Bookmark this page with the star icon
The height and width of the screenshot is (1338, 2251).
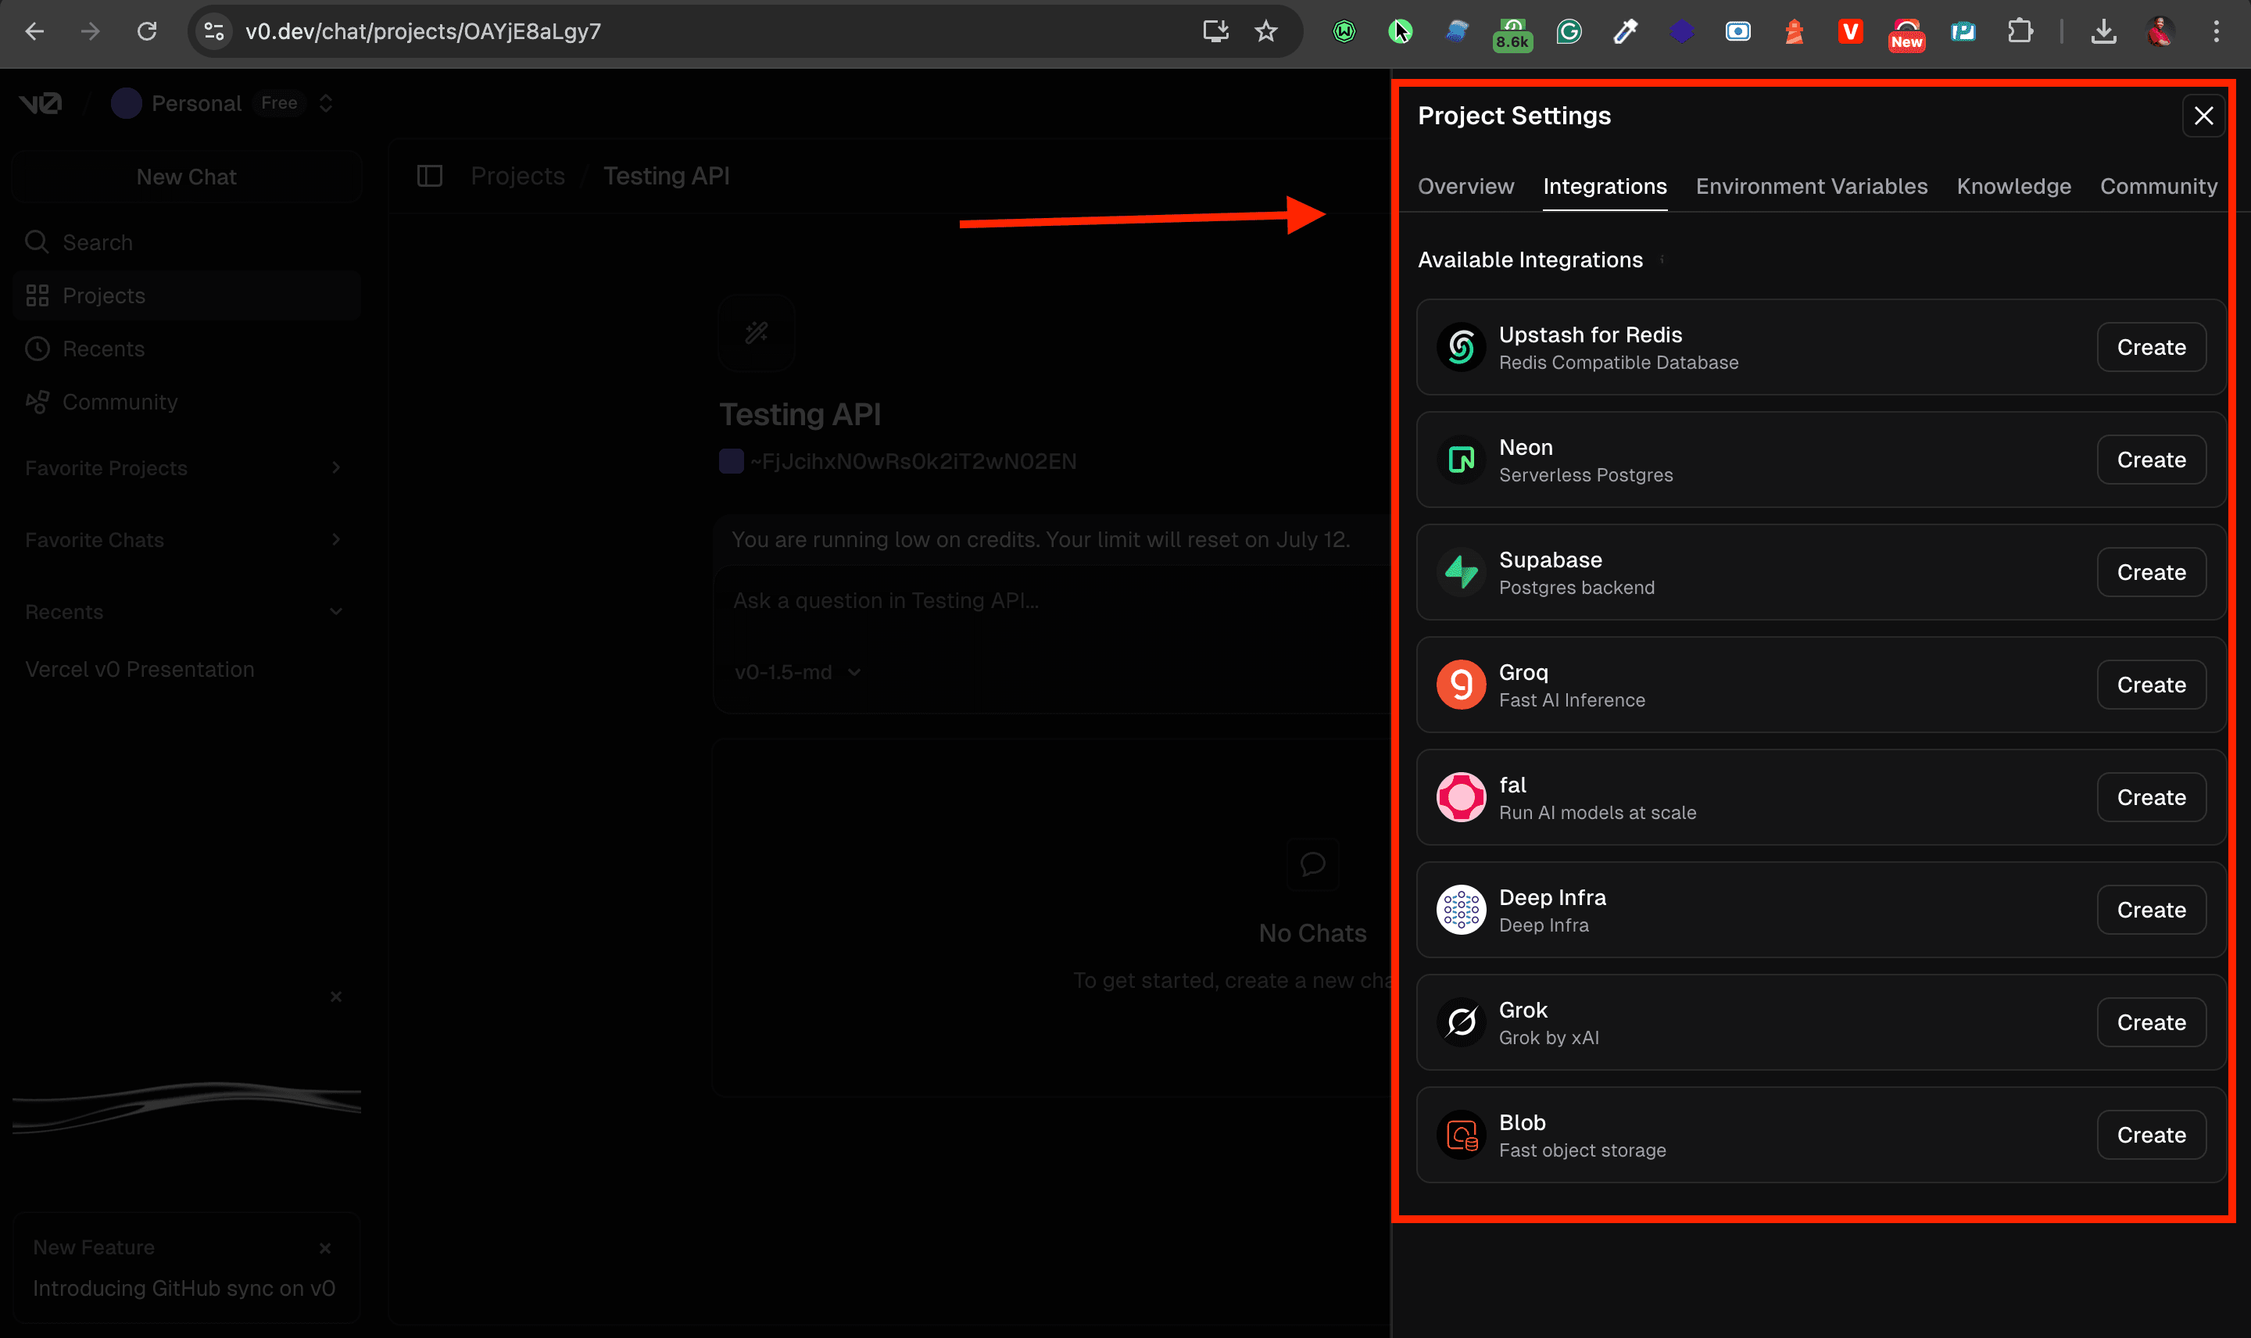click(1265, 31)
